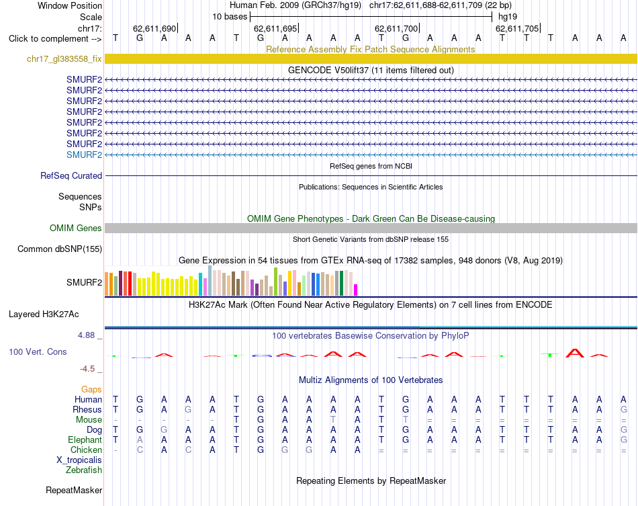The height and width of the screenshot is (506, 638).
Task: Click the Multiz Alignments of 100 Vertebrates title
Action: 371,380
